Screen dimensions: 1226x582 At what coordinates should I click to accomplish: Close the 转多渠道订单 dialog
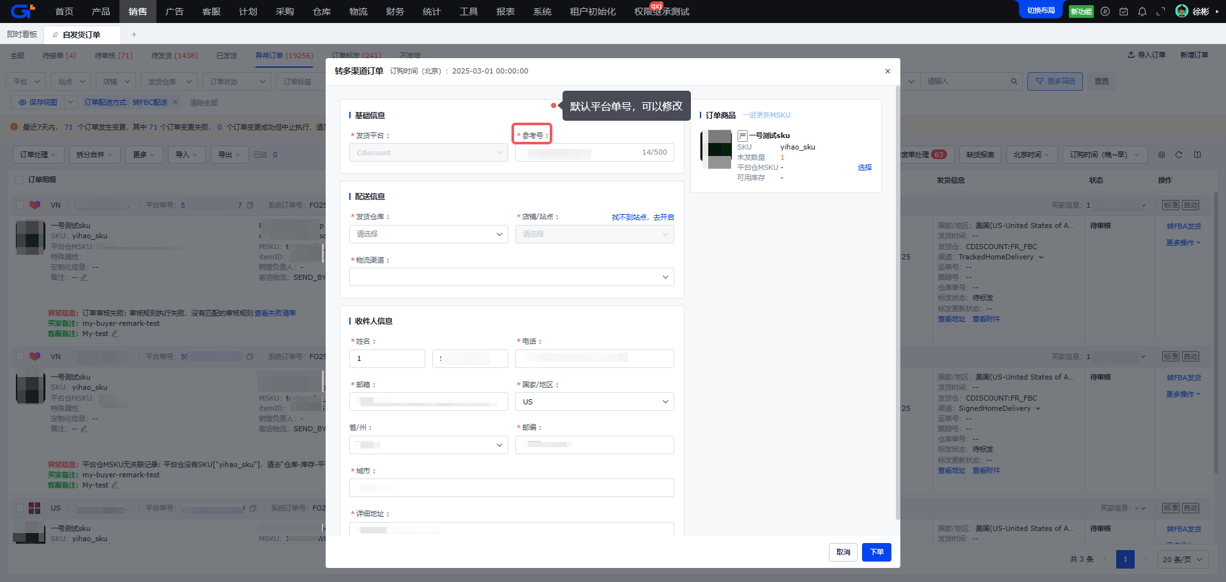click(888, 71)
